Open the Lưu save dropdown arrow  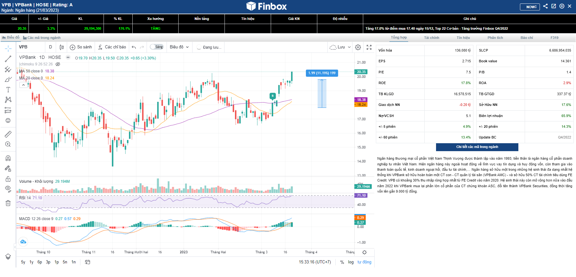(349, 47)
